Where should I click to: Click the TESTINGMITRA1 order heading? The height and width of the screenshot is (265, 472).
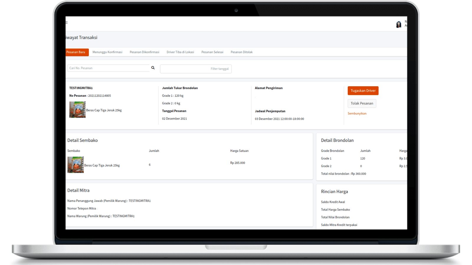[x=81, y=88]
